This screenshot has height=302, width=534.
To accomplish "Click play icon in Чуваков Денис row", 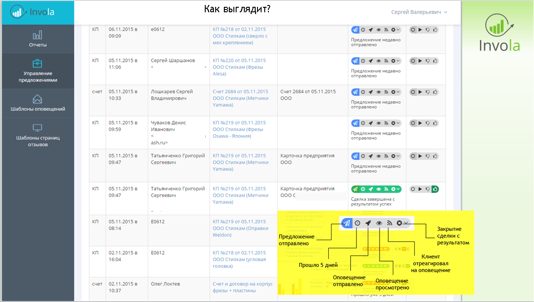I will click(x=420, y=123).
